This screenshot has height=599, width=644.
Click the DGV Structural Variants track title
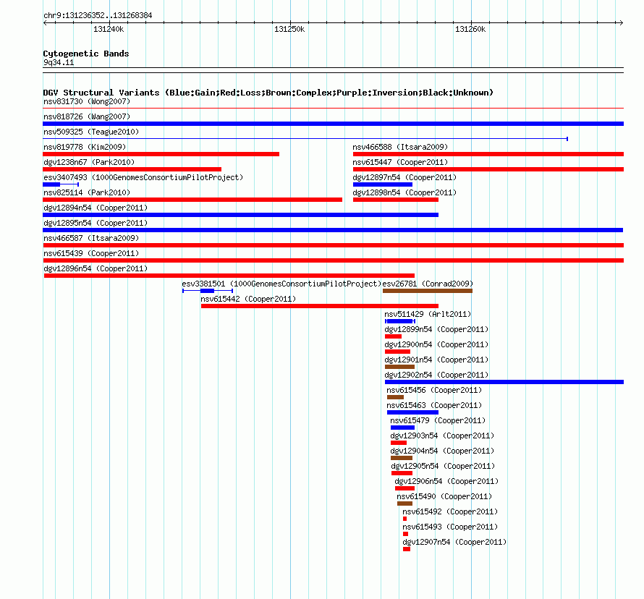[268, 93]
